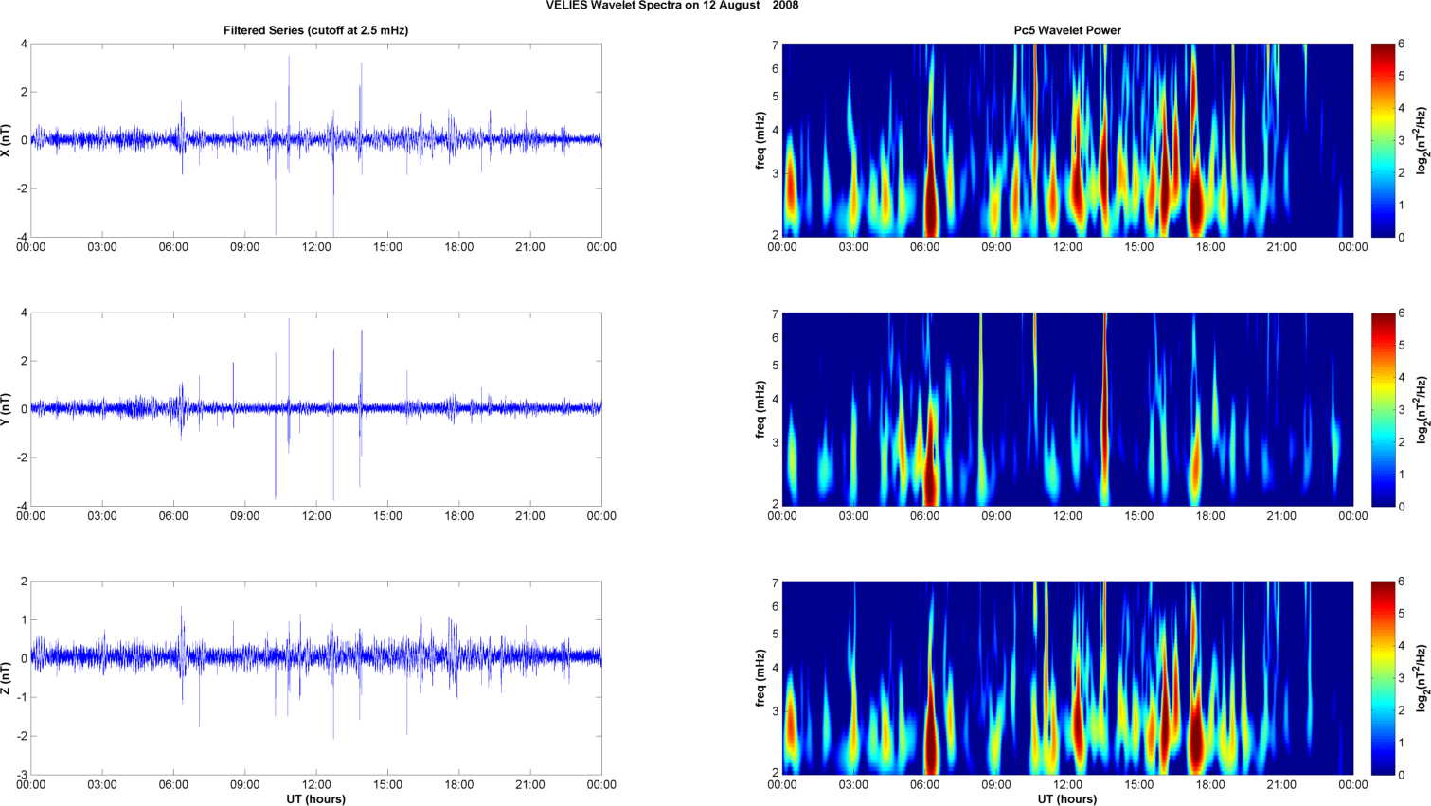The image size is (1431, 806).
Task: Click the '-3' tick on the Z (nT) axis
Action: click(x=23, y=775)
